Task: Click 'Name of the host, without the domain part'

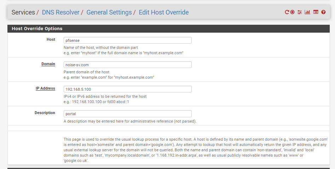Action: (100, 47)
